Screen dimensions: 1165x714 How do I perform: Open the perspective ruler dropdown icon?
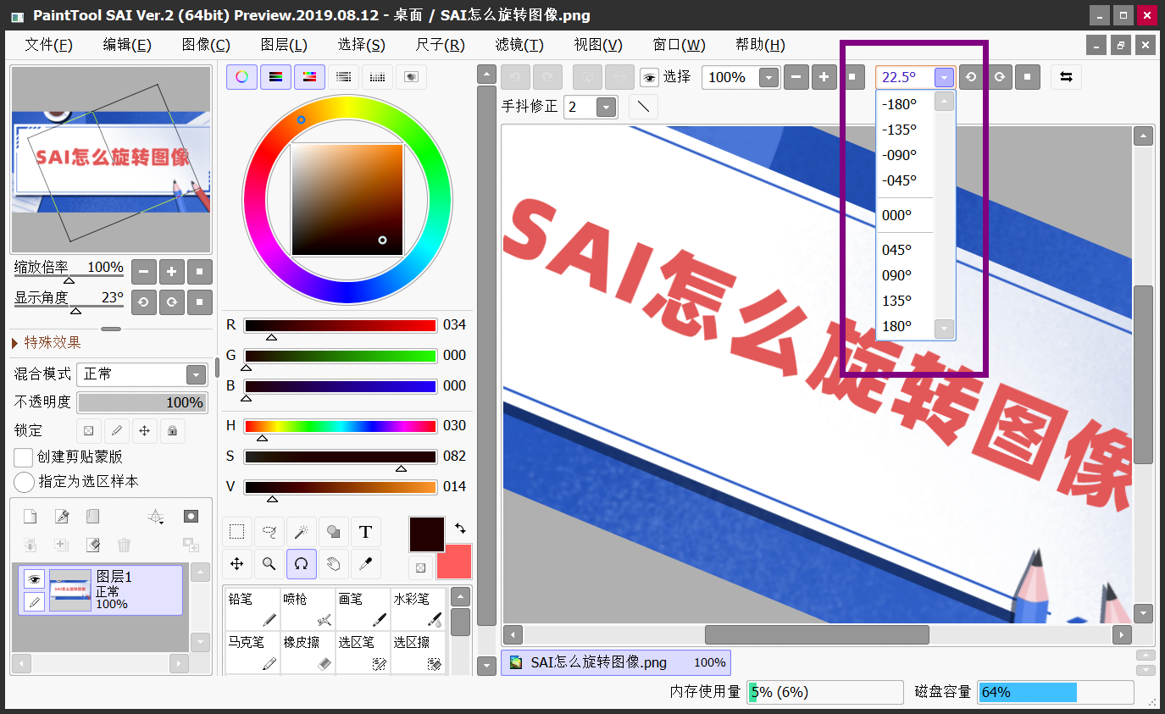[155, 516]
